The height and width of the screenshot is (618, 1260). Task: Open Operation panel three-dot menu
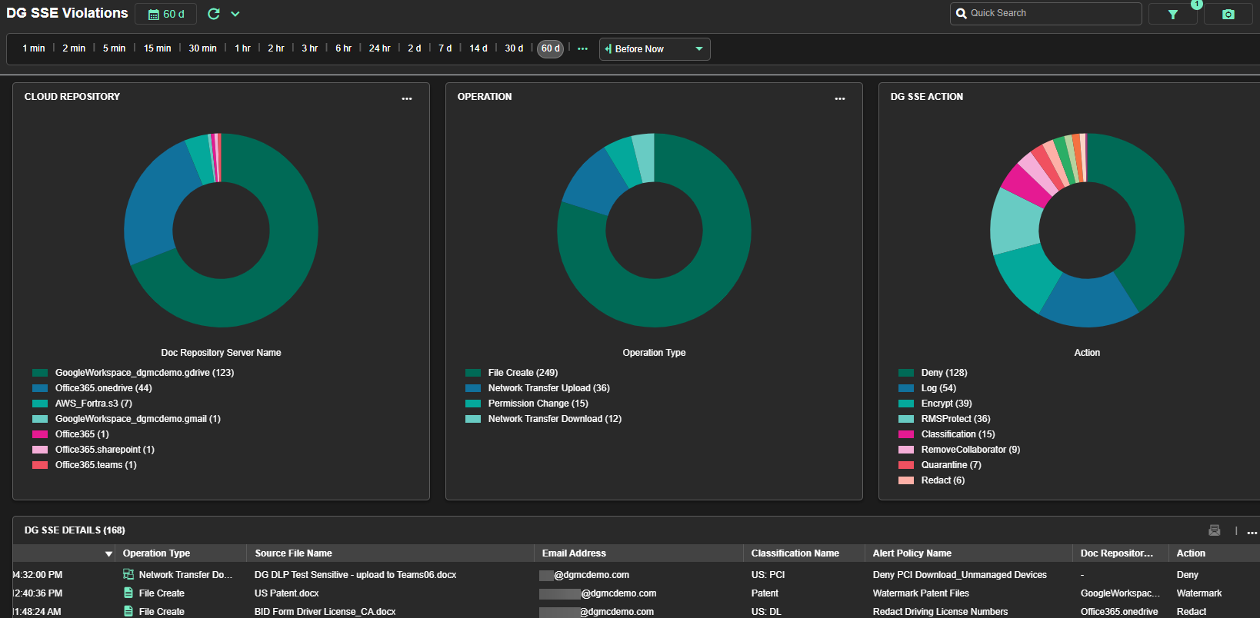tap(840, 98)
